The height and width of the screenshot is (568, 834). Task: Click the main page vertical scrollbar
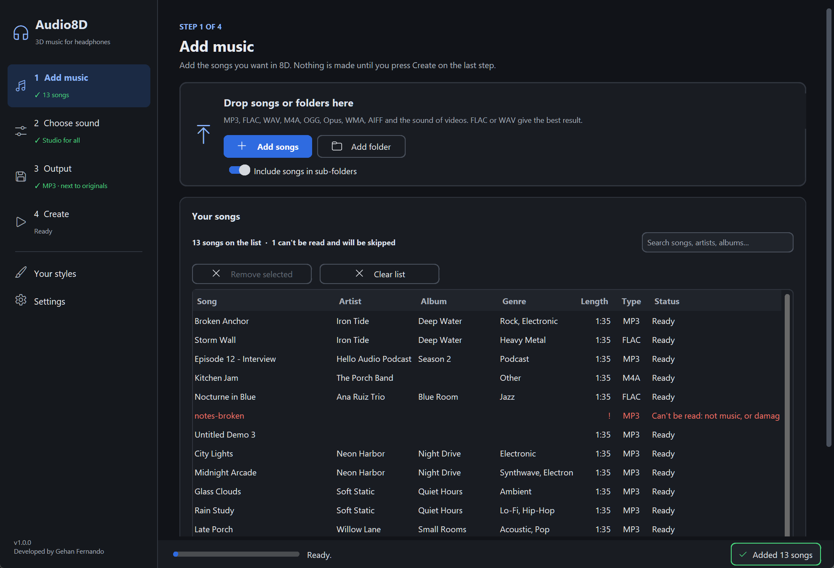coord(829,227)
